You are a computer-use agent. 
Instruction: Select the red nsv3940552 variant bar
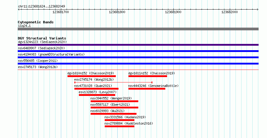tap(114, 101)
